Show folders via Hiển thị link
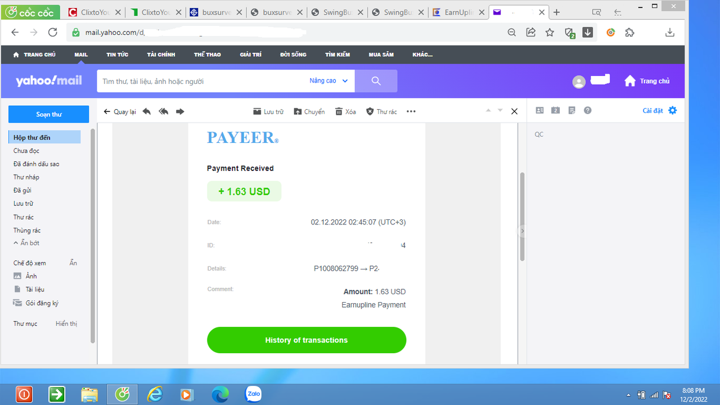 tap(66, 324)
